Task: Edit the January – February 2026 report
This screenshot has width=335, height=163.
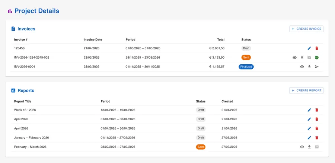Action: (309, 138)
